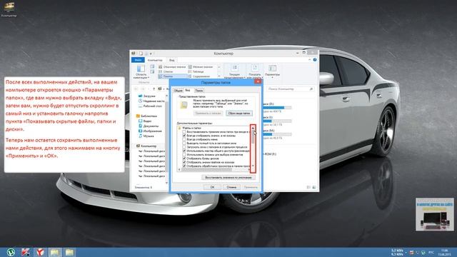Click Восстановить значения по умолчанию button
The height and width of the screenshot is (257, 457).
[x=228, y=177]
